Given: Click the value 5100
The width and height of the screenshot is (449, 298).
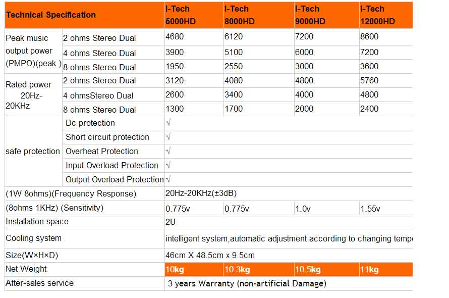Looking at the screenshot, I should point(234,52).
